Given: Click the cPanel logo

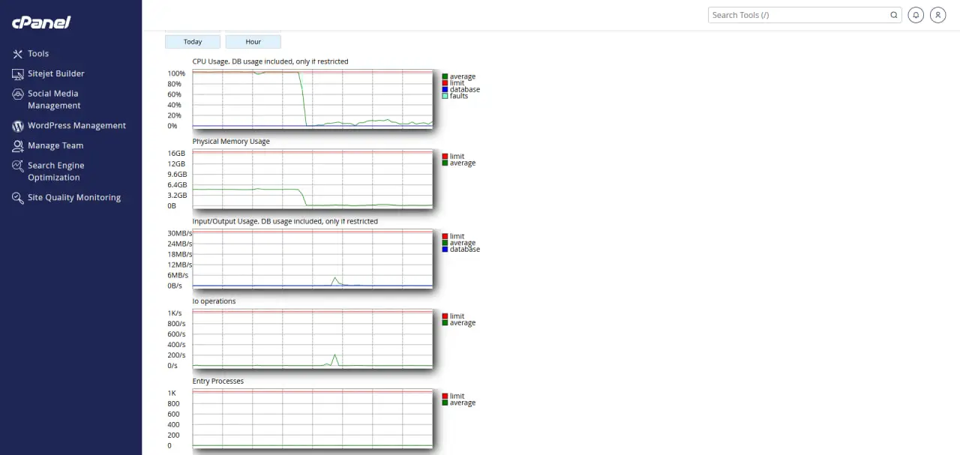Looking at the screenshot, I should click(41, 22).
